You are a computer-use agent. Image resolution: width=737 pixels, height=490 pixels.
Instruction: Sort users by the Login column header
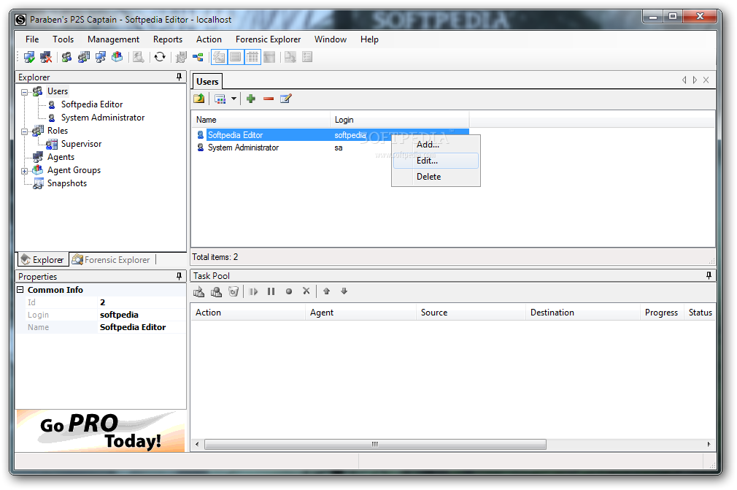[x=400, y=120]
